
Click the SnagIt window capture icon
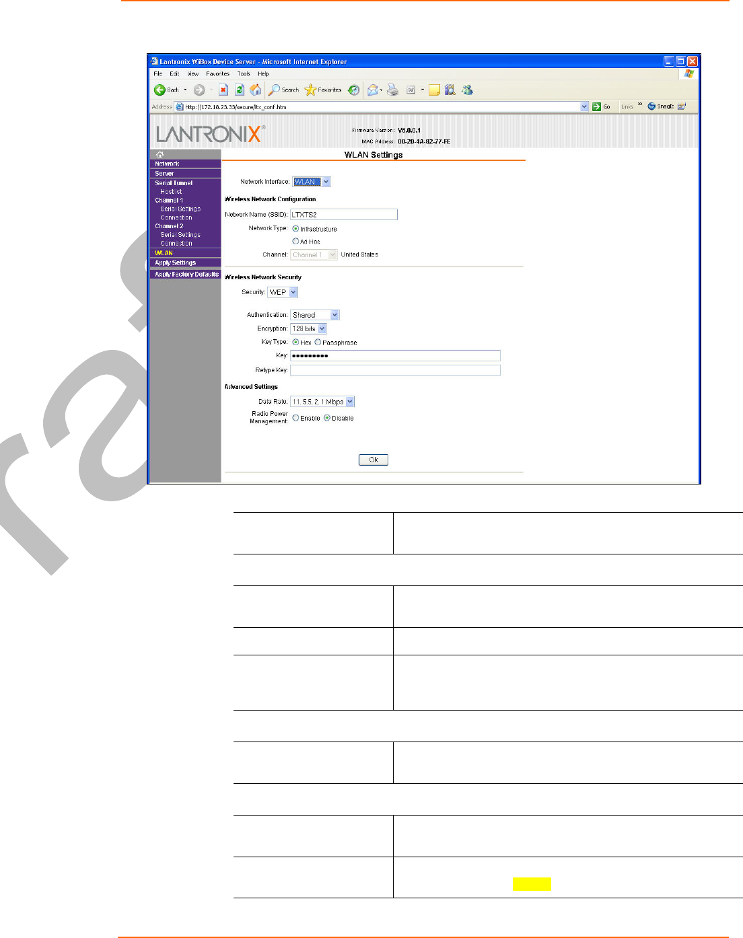tap(682, 106)
